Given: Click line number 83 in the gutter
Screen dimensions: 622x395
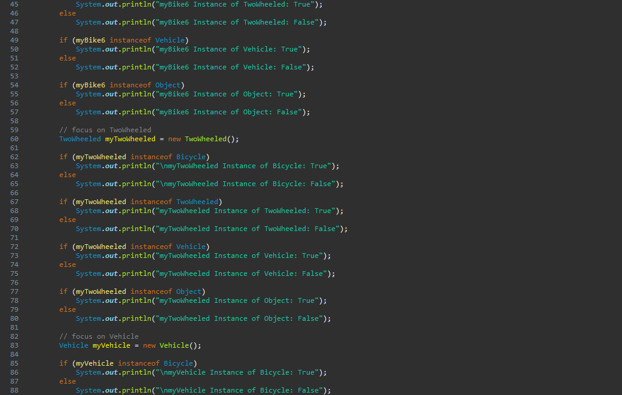Looking at the screenshot, I should pos(14,345).
